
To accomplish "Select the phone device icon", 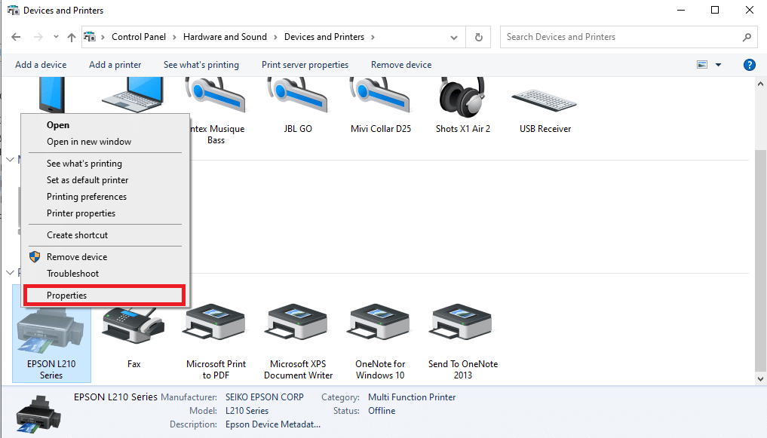I will click(52, 94).
